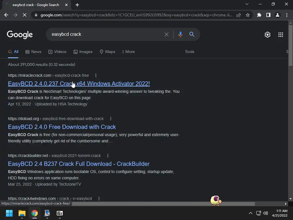The image size is (293, 220).
Task: Click the sheep desktop pet mascot
Action: (216, 201)
